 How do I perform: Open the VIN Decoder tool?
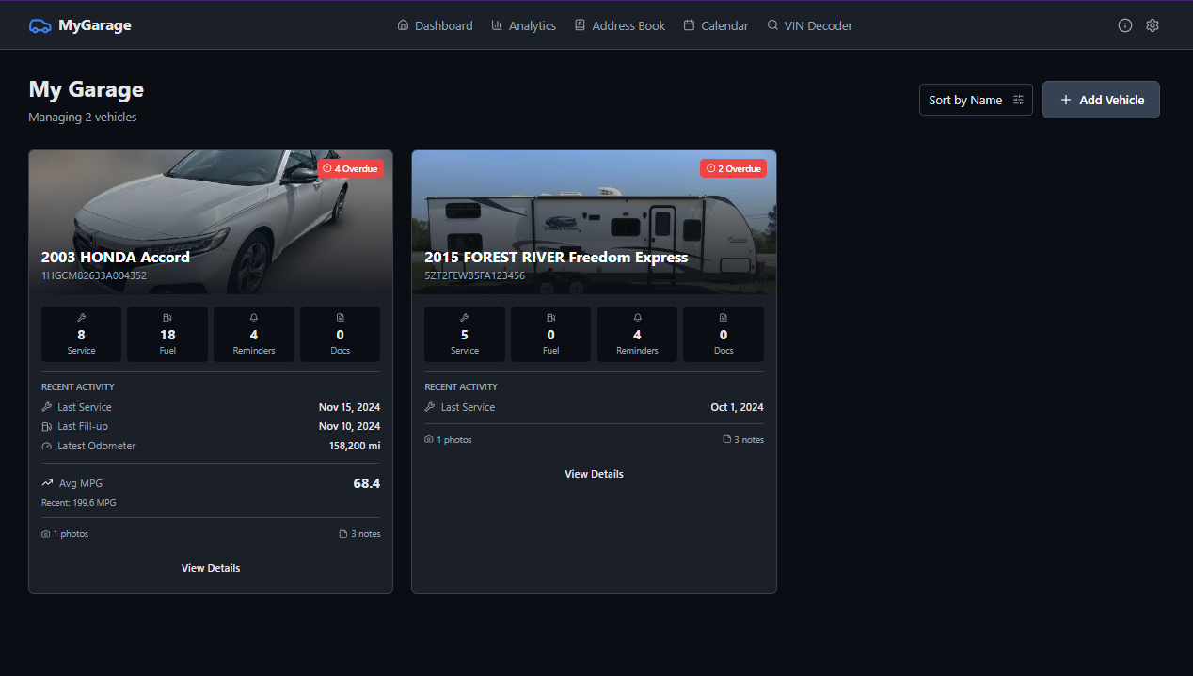click(809, 25)
